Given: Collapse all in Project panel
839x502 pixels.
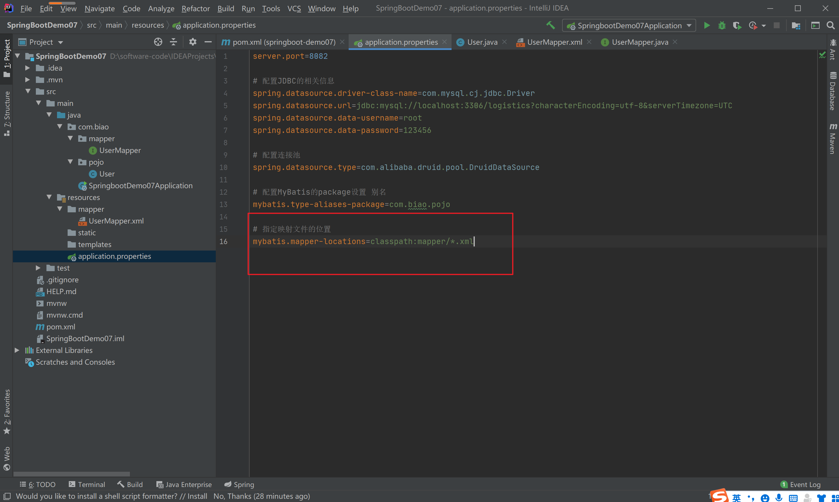Looking at the screenshot, I should tap(173, 42).
